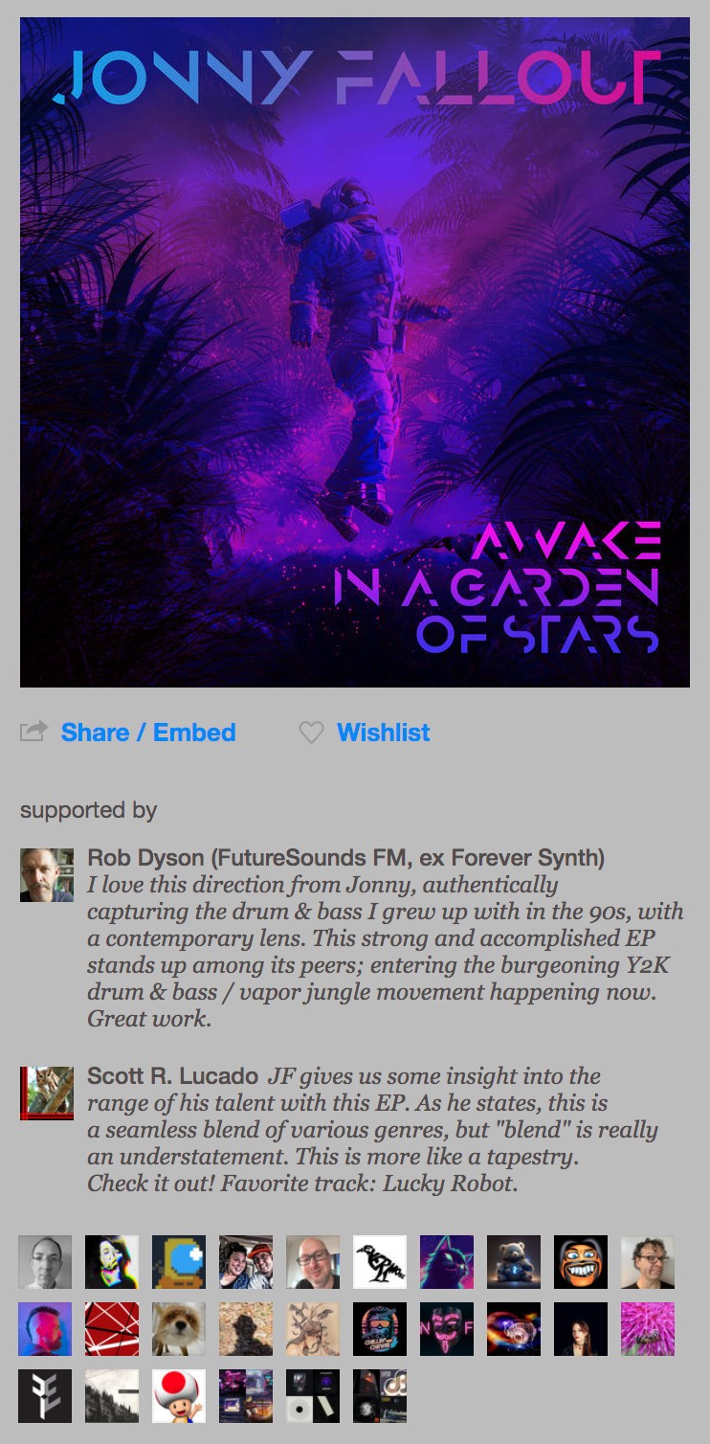Open Scott R. Lucado's profile name

[x=172, y=1075]
